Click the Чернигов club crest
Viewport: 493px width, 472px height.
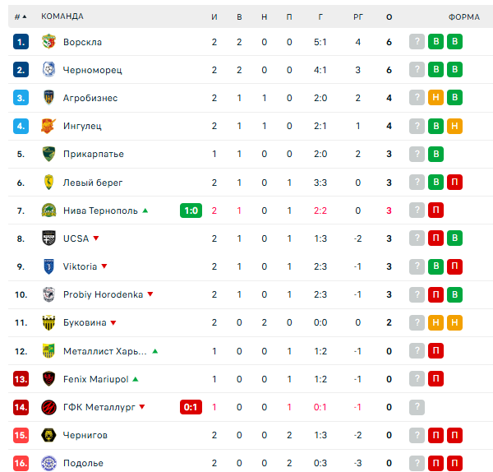point(48,435)
